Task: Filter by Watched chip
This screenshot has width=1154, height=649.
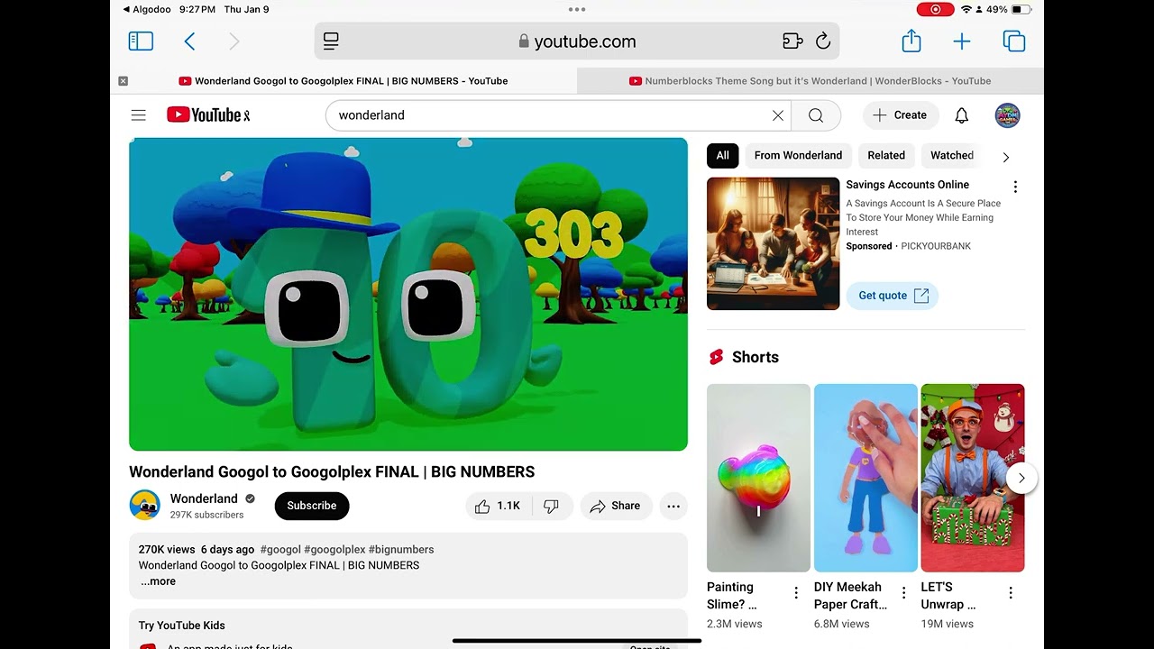Action: [952, 155]
